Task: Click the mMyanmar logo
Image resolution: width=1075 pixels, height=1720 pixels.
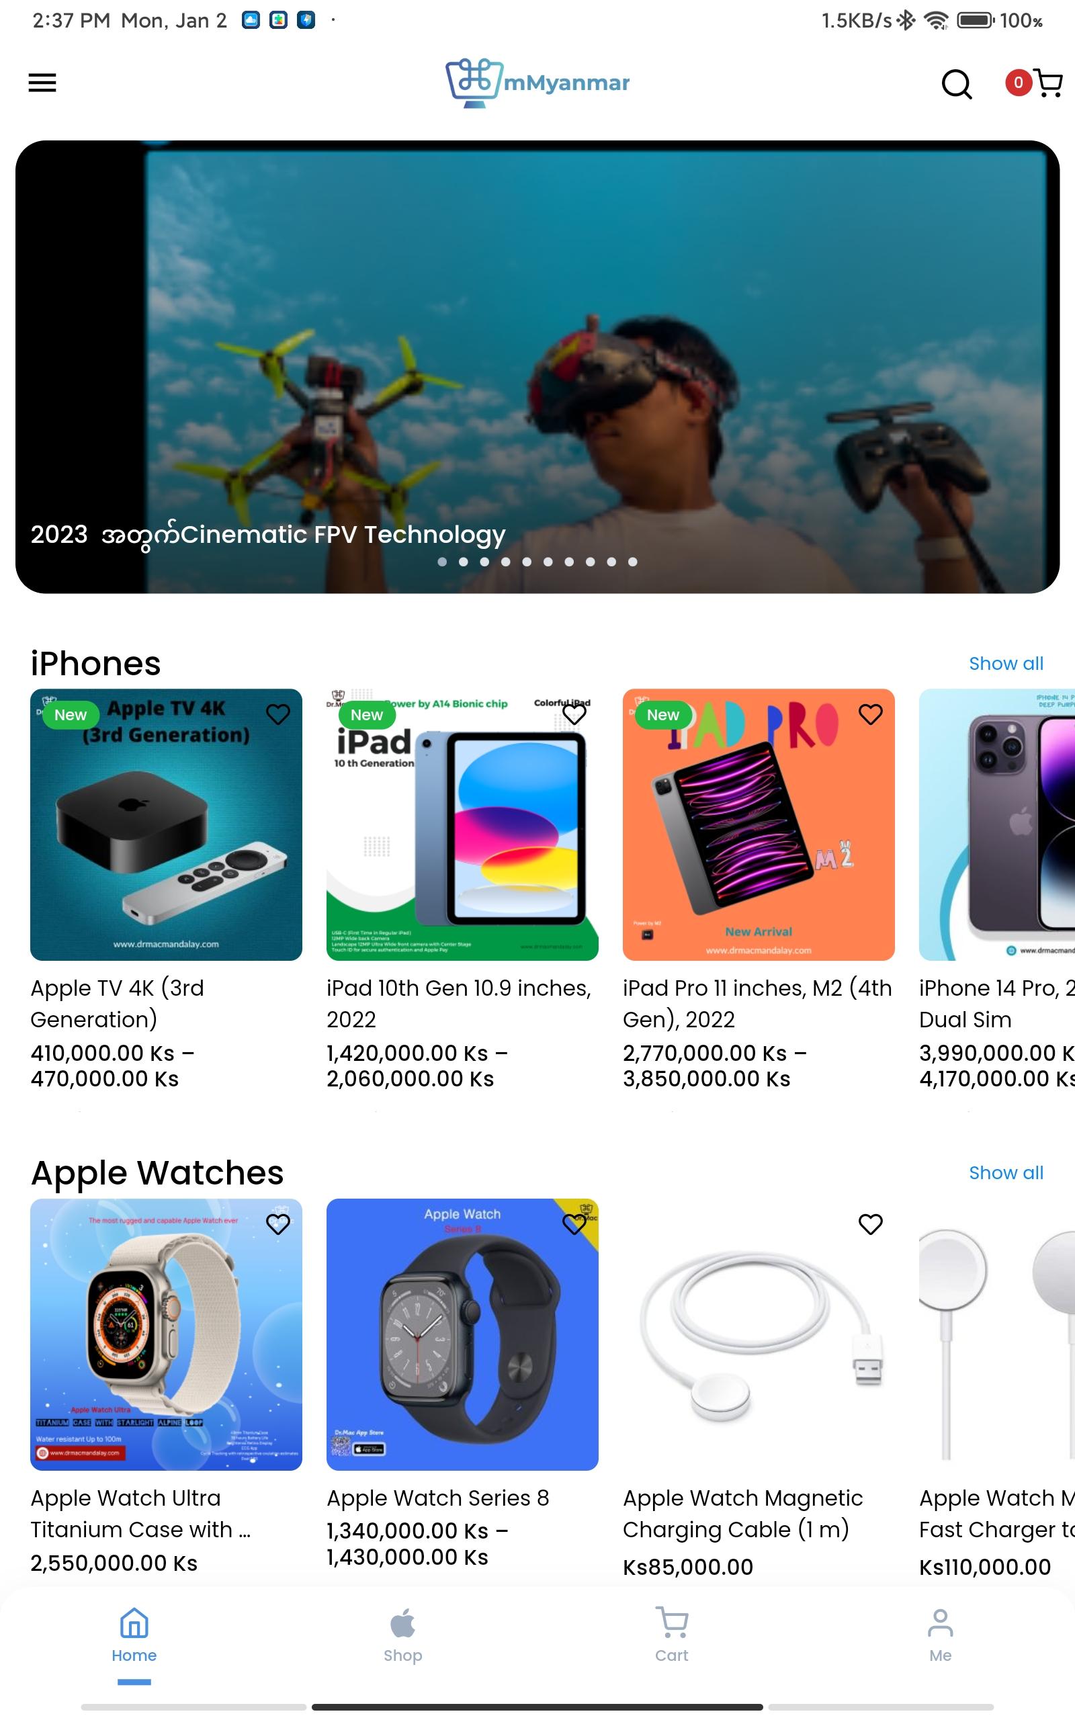Action: coord(537,83)
